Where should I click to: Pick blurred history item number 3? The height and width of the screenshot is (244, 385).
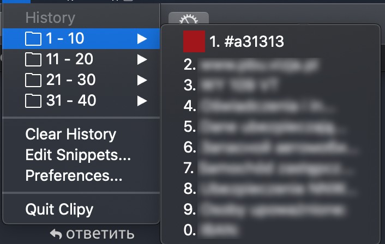click(x=270, y=86)
